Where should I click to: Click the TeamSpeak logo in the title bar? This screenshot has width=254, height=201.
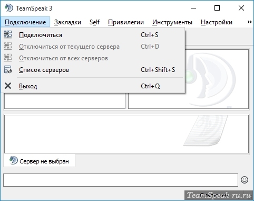(9, 8)
